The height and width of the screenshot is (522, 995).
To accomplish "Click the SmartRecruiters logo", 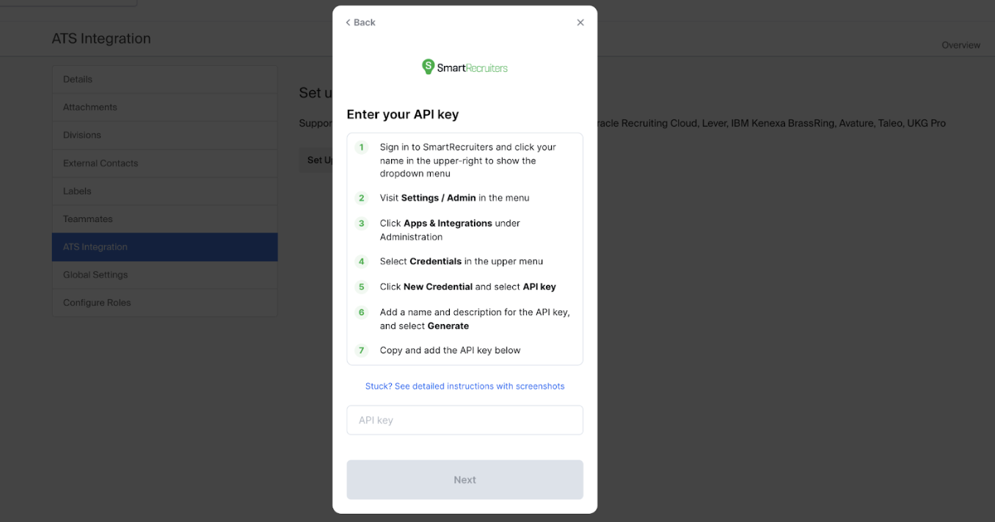I will point(465,67).
